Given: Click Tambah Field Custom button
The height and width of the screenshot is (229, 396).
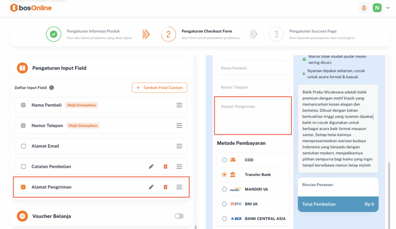Looking at the screenshot, I should click(159, 88).
